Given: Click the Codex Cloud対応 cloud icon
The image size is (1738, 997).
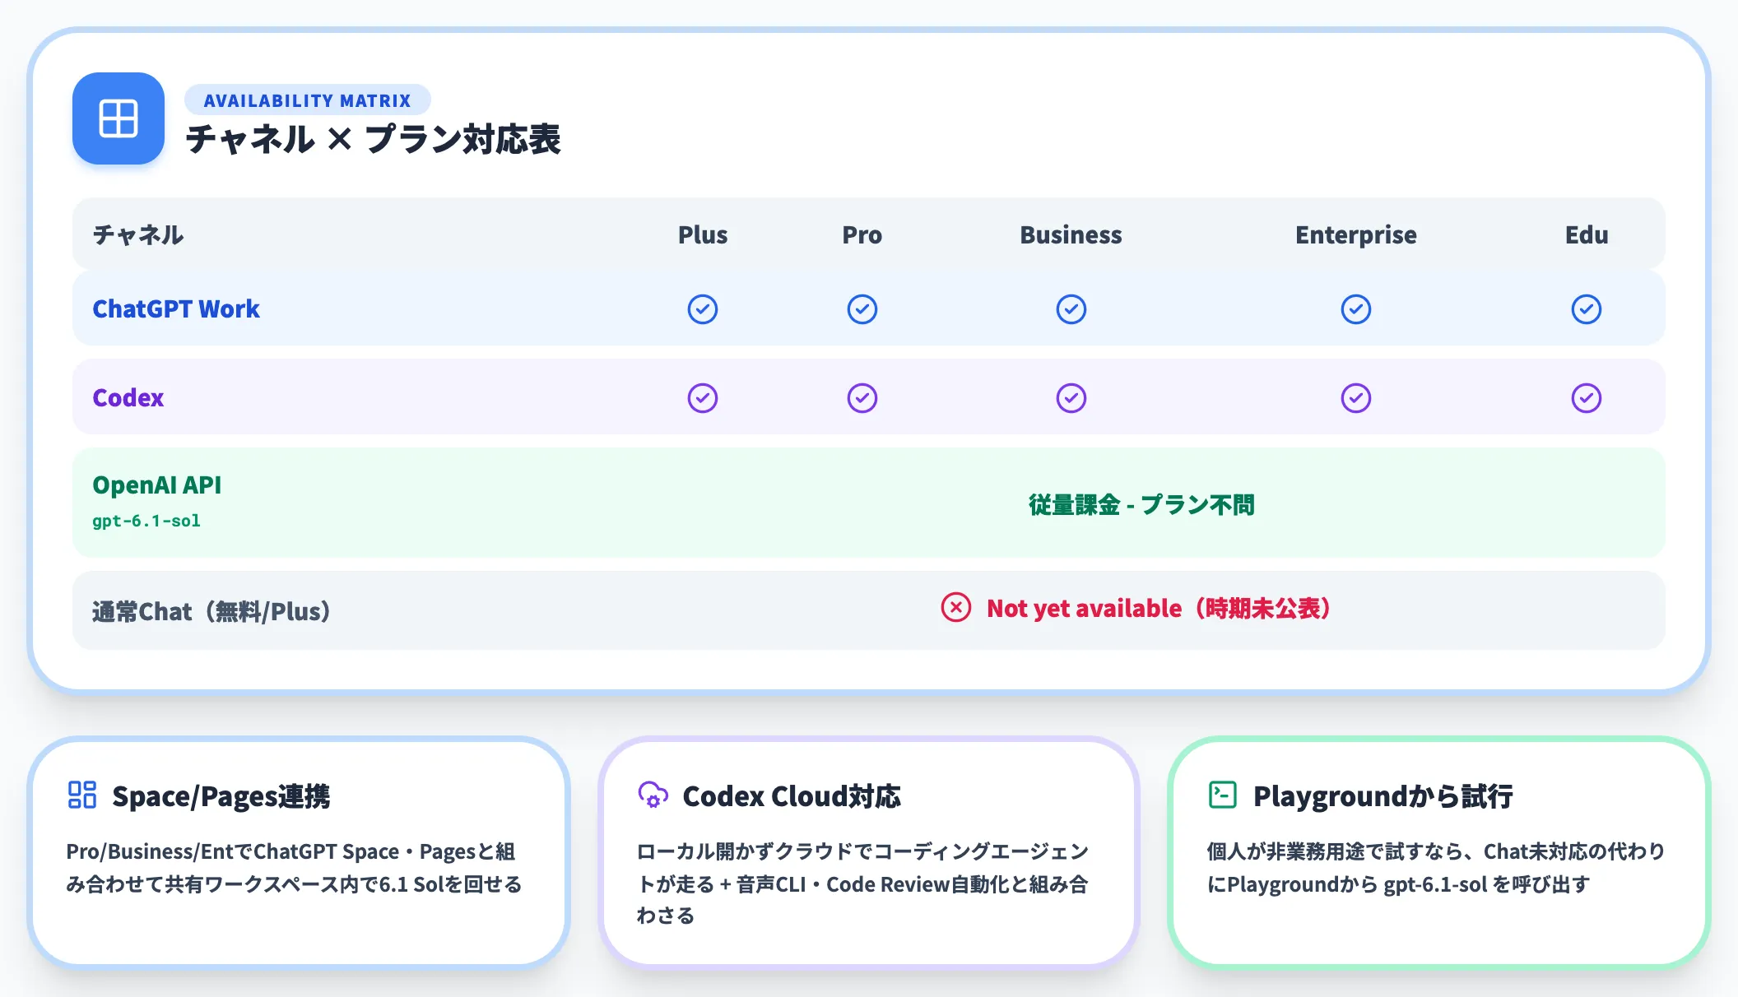Looking at the screenshot, I should (653, 795).
